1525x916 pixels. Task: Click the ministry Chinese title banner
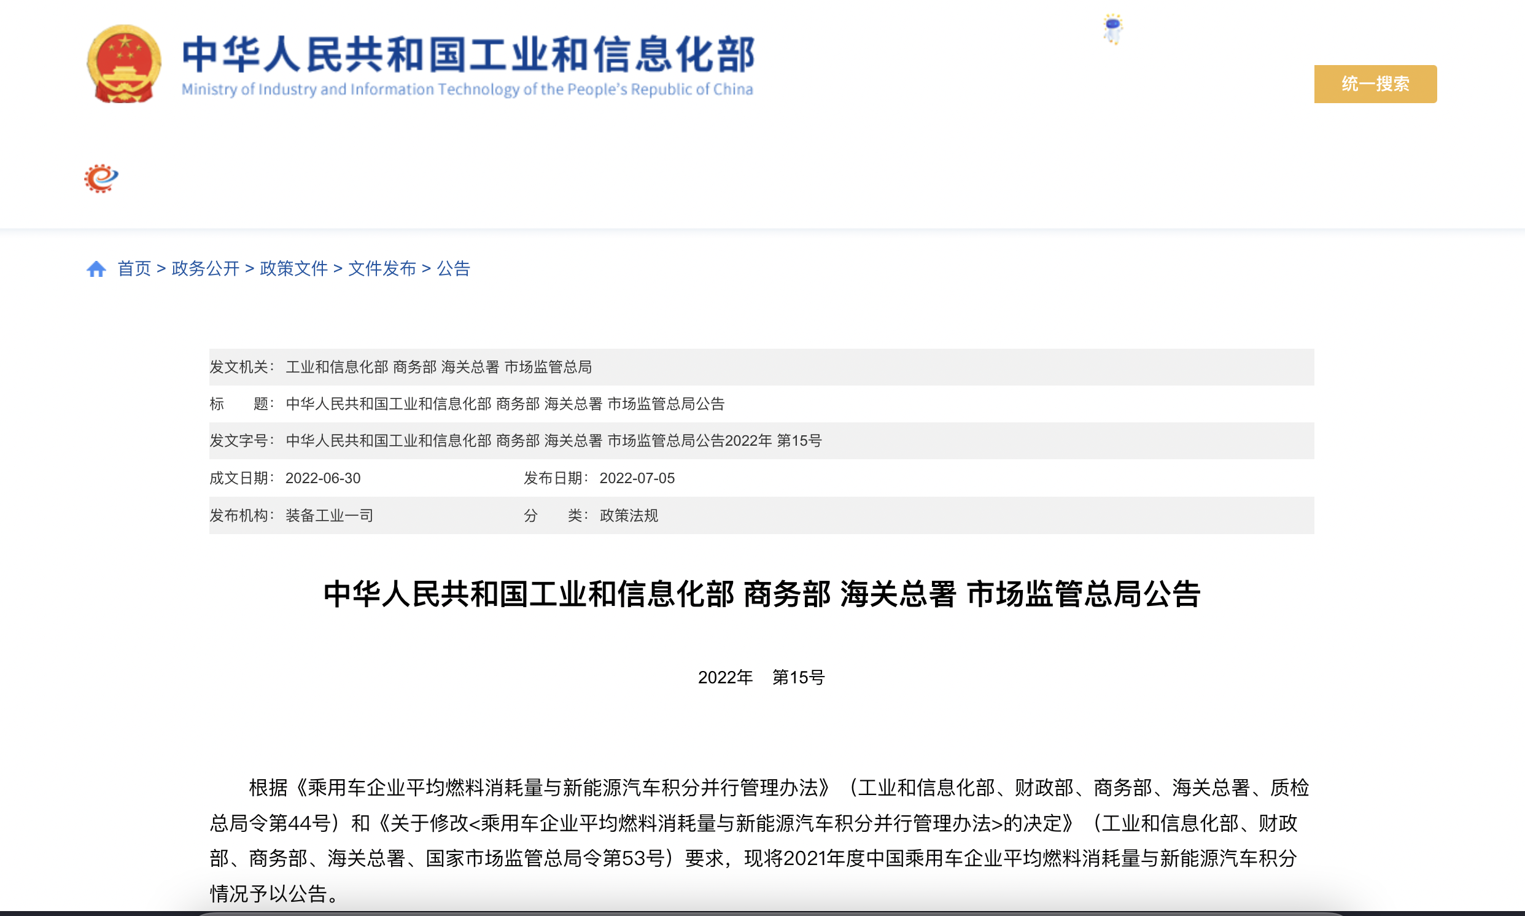pos(468,54)
